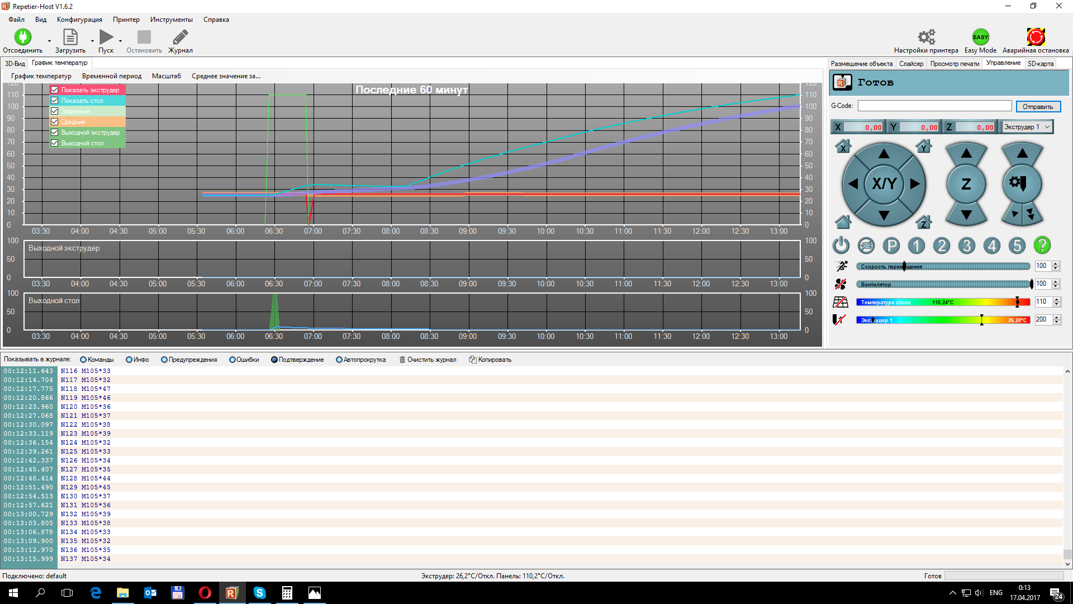Open the Журнал (log) pencil icon

(180, 37)
